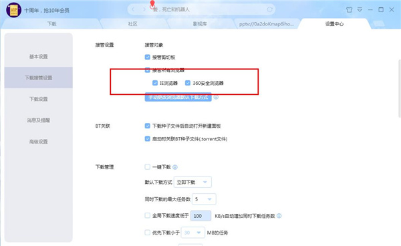This screenshot has width=401, height=246.
Task: Enable the 一键下载 checkbox
Action: [x=147, y=167]
